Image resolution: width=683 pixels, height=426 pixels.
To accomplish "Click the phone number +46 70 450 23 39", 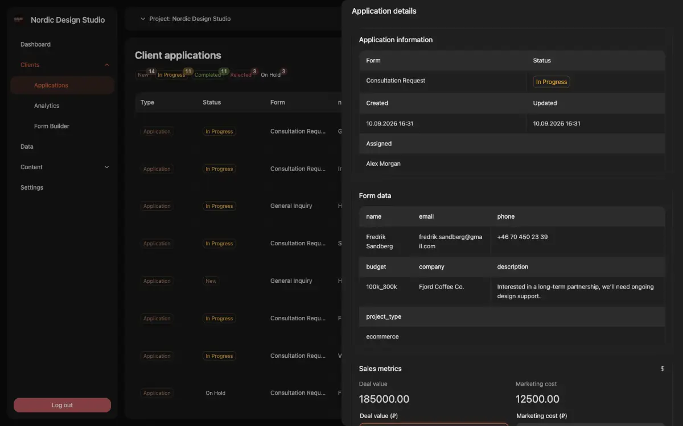I will pyautogui.click(x=522, y=237).
